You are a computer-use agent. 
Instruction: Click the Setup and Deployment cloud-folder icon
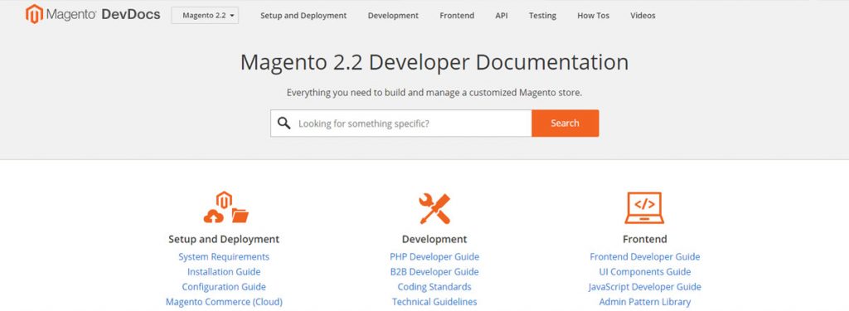tap(226, 207)
